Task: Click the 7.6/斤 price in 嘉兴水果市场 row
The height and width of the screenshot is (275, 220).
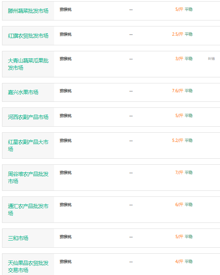Action: tap(178, 91)
